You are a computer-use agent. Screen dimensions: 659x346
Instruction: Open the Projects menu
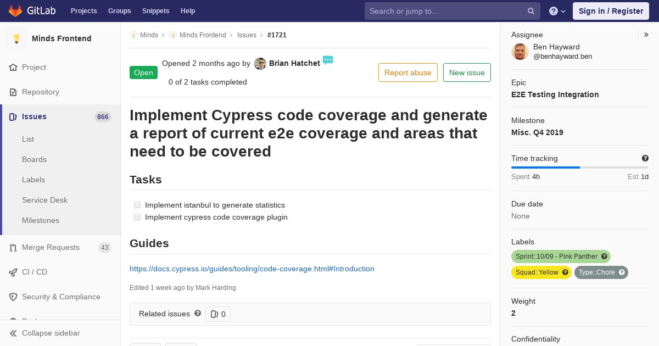click(83, 11)
